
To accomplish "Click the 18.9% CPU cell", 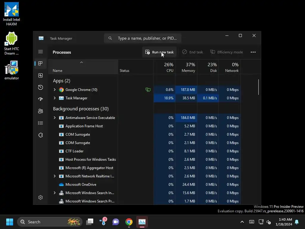I will 164,98.
